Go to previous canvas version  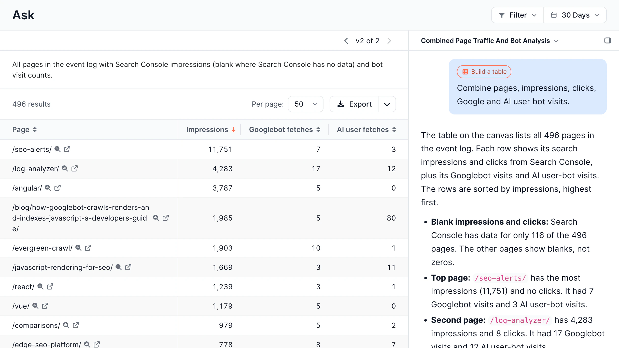pos(346,41)
